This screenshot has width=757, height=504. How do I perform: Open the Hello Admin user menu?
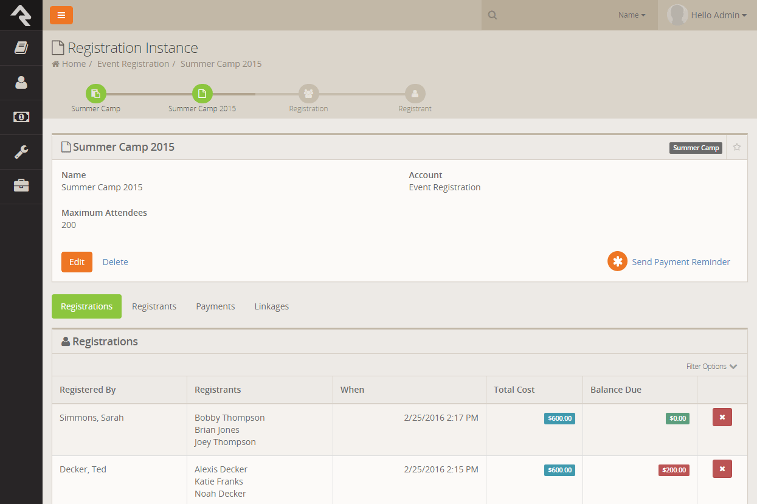tap(707, 15)
